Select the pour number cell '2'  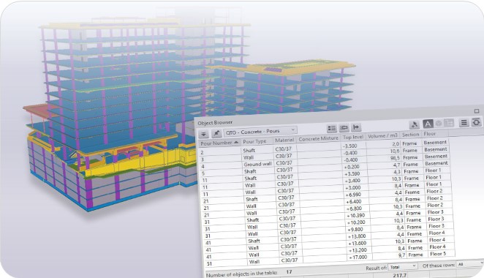(203, 153)
